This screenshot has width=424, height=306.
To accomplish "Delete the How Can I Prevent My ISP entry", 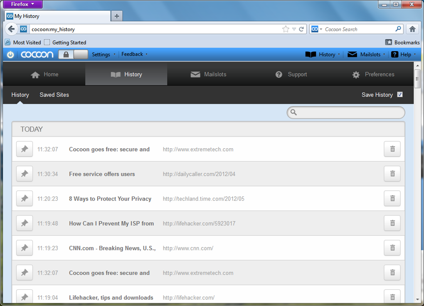I will pyautogui.click(x=392, y=223).
